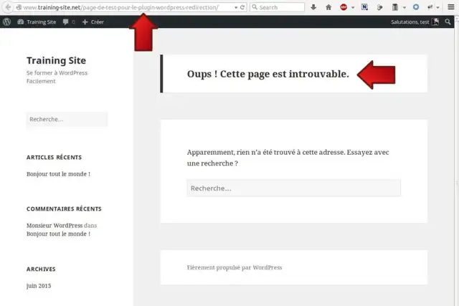The image size is (459, 306).
Task: Open the comments bubble in admin bar
Action: point(69,22)
